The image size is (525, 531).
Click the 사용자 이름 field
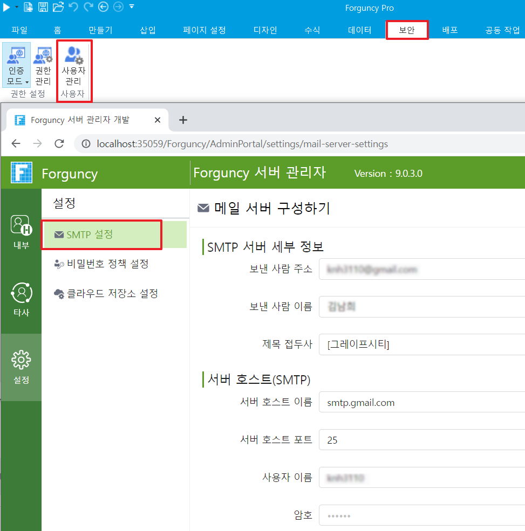point(422,478)
